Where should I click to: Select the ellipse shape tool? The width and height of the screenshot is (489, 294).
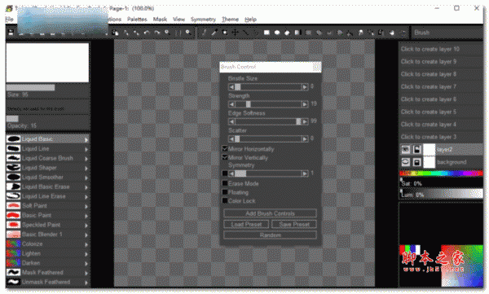(277, 33)
